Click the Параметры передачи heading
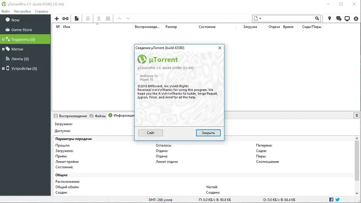The width and height of the screenshot is (361, 203). tap(74, 139)
